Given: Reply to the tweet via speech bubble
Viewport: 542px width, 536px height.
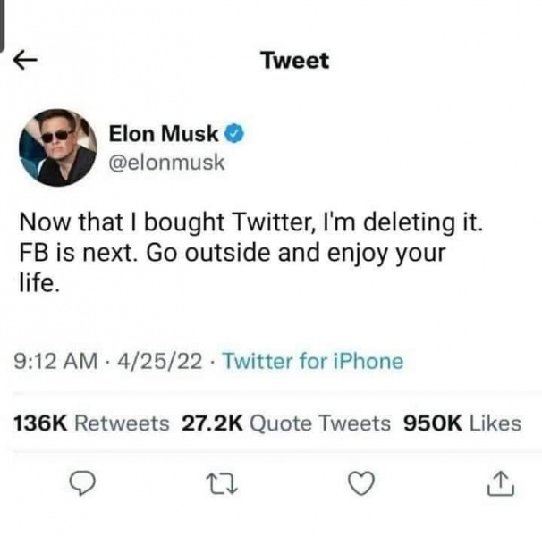Looking at the screenshot, I should [x=82, y=483].
